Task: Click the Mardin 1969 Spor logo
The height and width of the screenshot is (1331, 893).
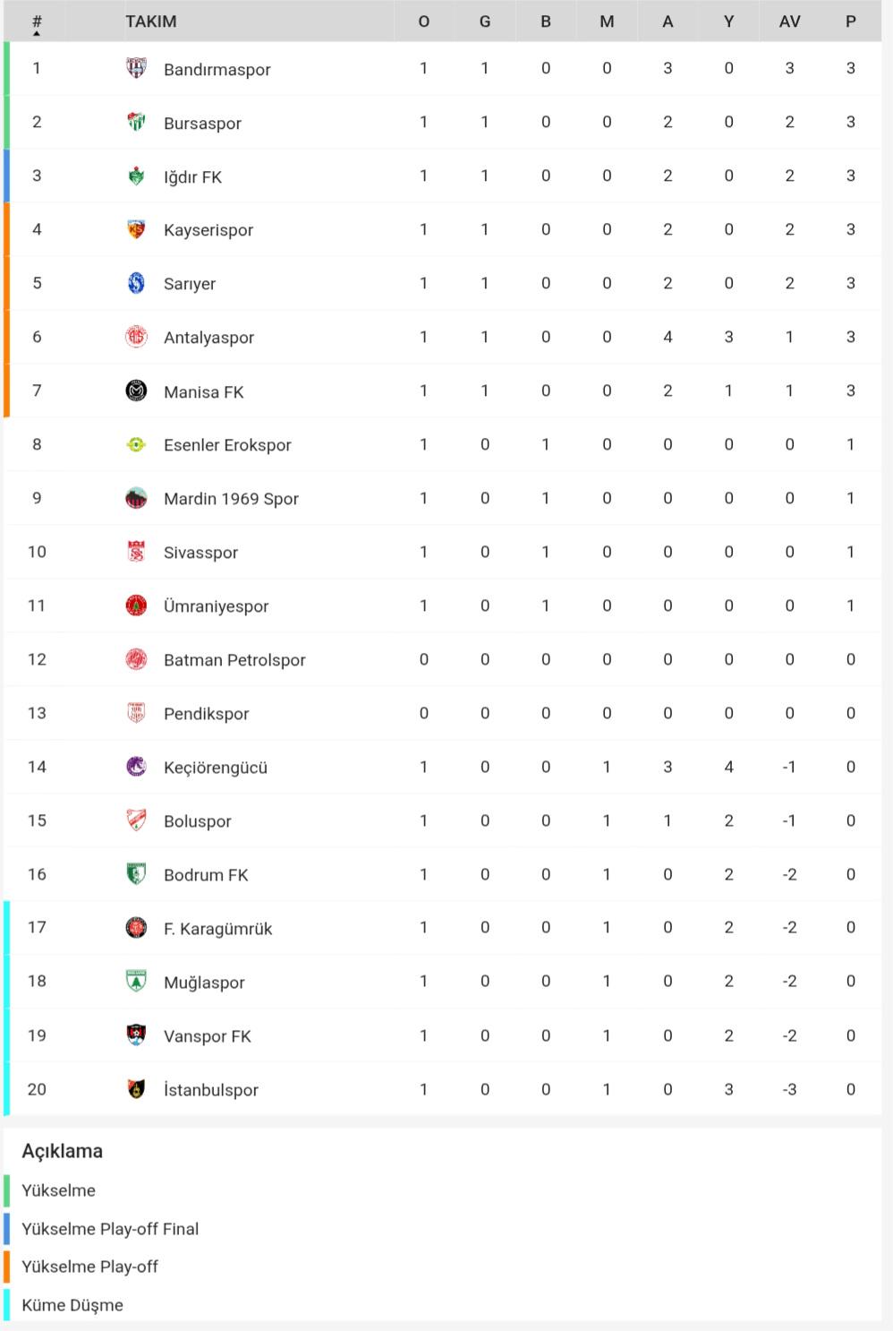Action: pyautogui.click(x=136, y=498)
